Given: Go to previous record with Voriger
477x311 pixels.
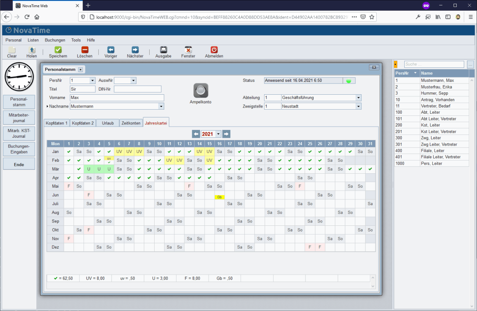Looking at the screenshot, I should pos(111,50).
